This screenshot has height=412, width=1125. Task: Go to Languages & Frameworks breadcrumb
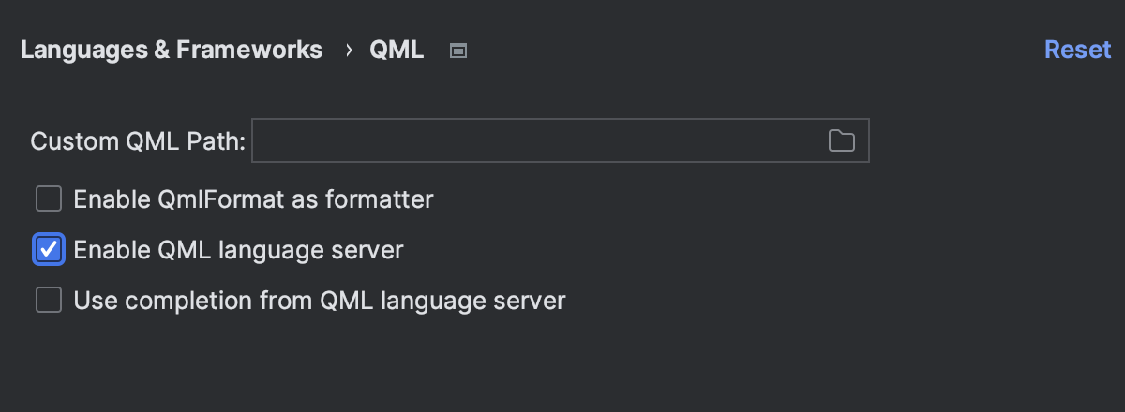click(172, 50)
